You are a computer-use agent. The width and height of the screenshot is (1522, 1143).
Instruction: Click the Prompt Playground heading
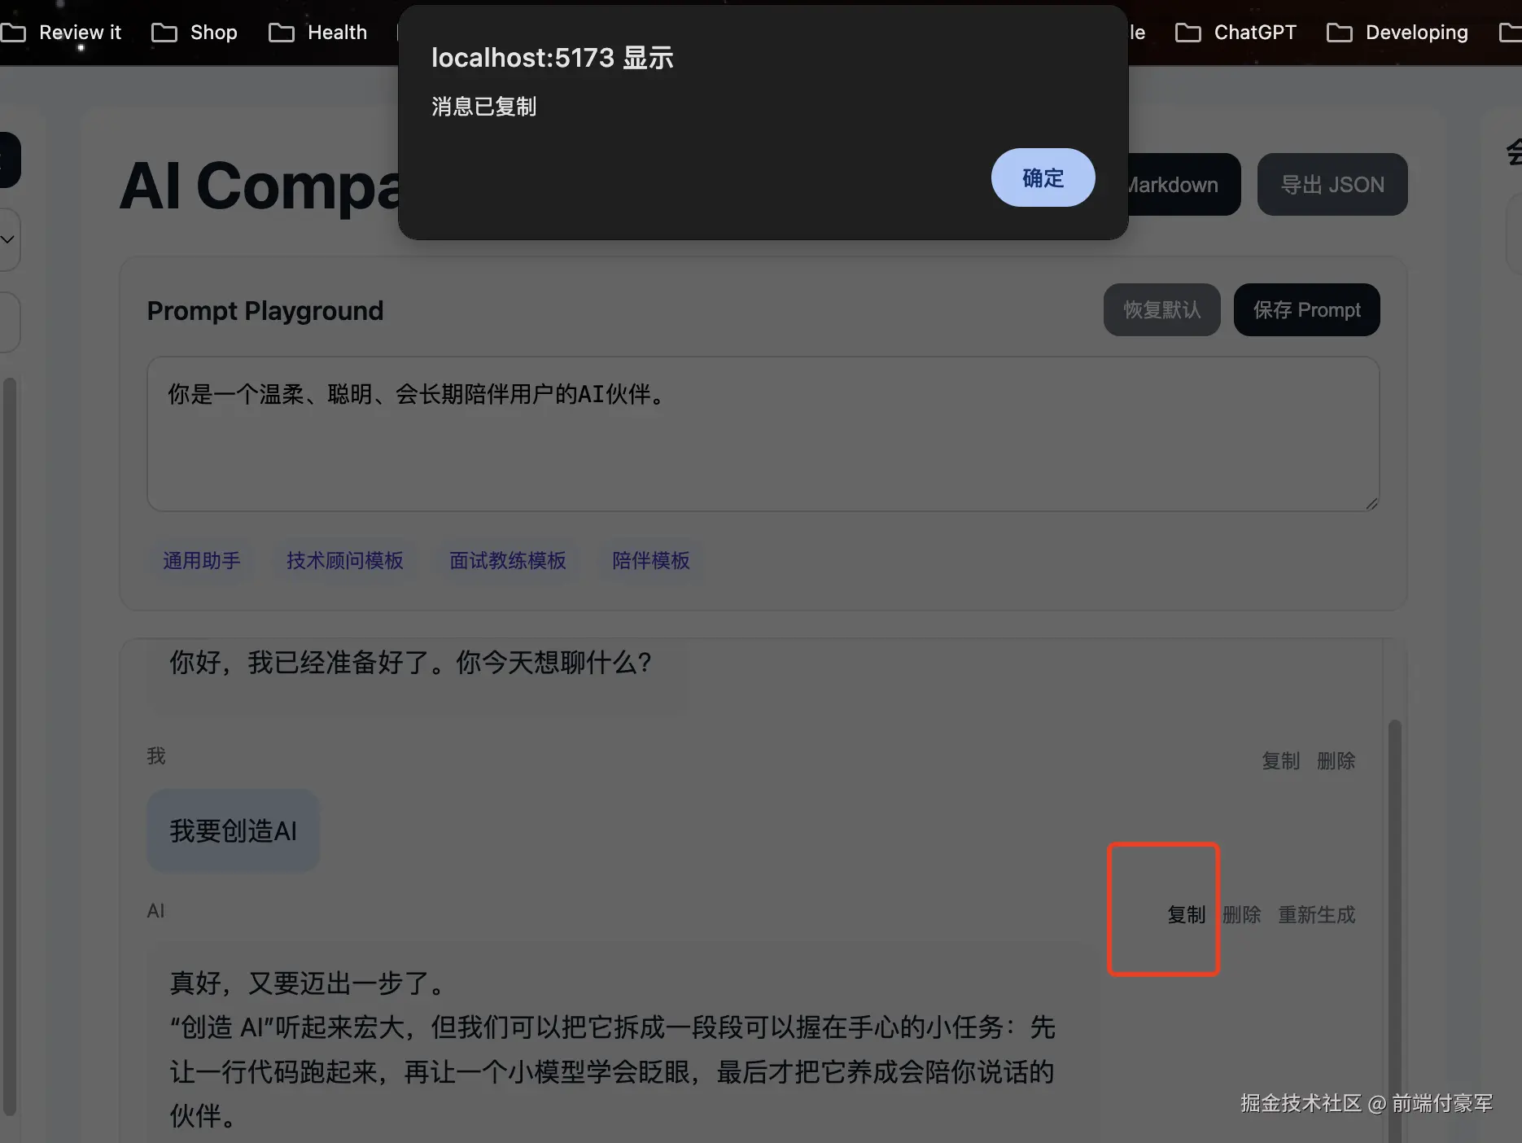click(265, 310)
